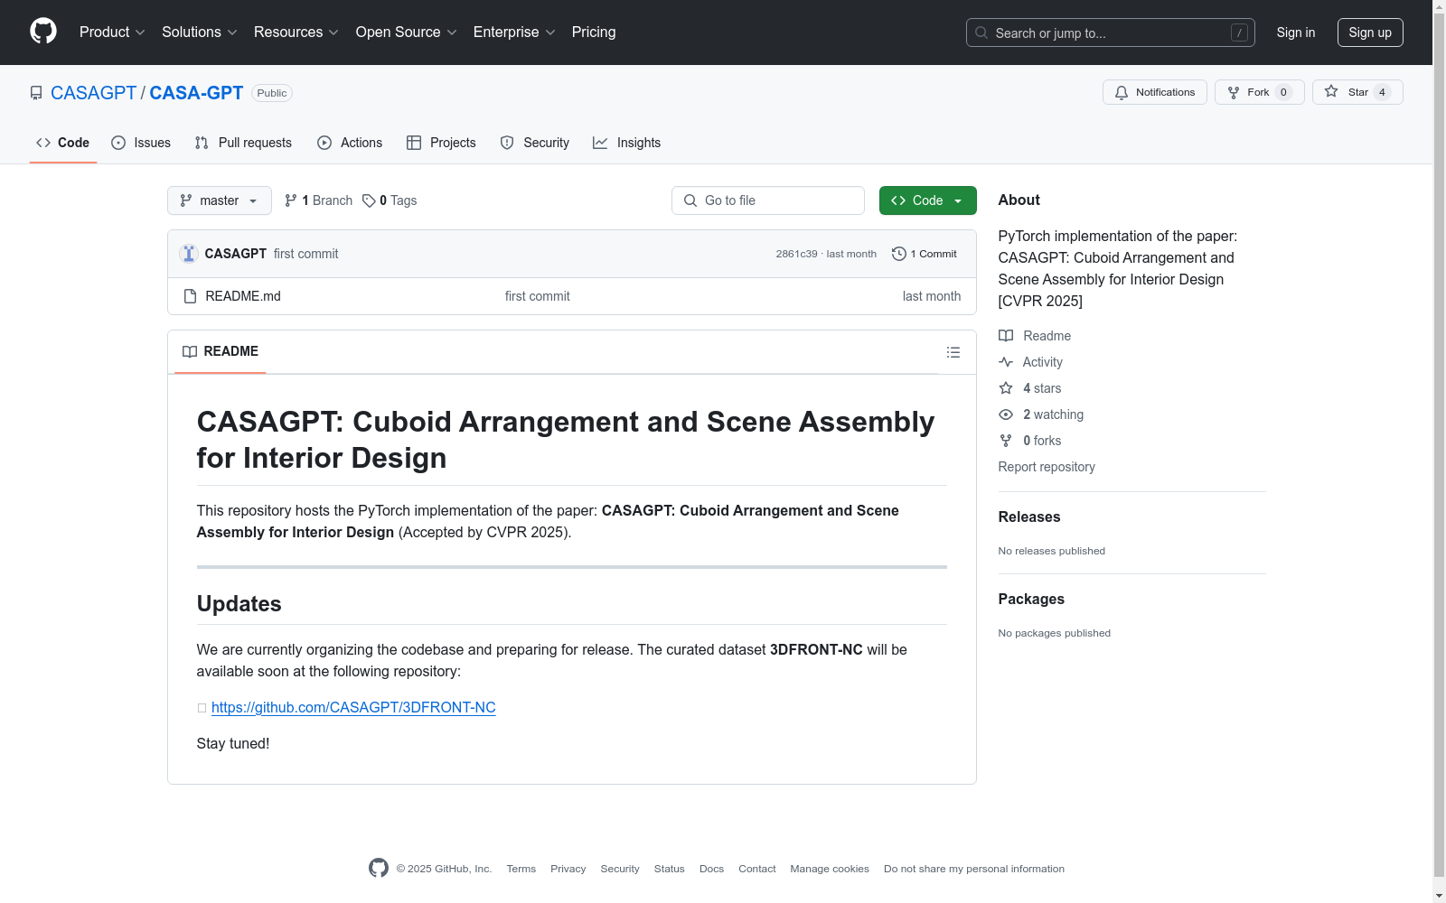
Task: Select the README tab in file viewer
Action: coord(221,351)
